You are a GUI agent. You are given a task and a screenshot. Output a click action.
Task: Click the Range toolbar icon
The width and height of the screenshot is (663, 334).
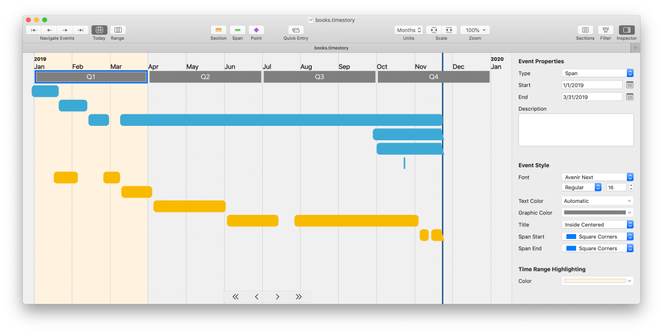tap(118, 29)
